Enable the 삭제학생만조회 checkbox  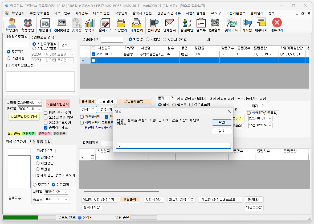(8, 65)
